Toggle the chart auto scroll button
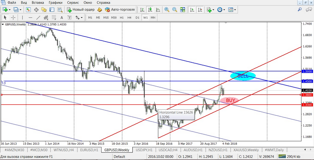This screenshot has height=160, width=314. point(192,9)
